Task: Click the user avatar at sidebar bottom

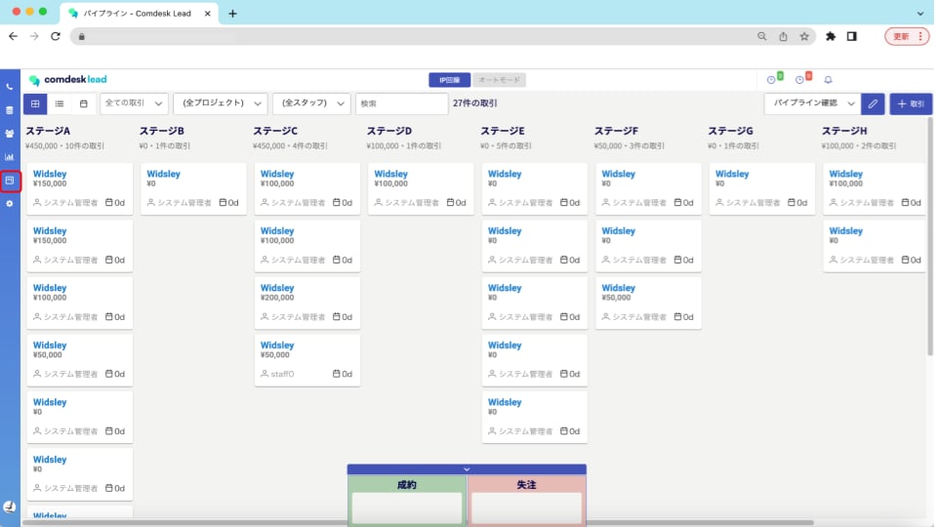Action: coord(10,507)
